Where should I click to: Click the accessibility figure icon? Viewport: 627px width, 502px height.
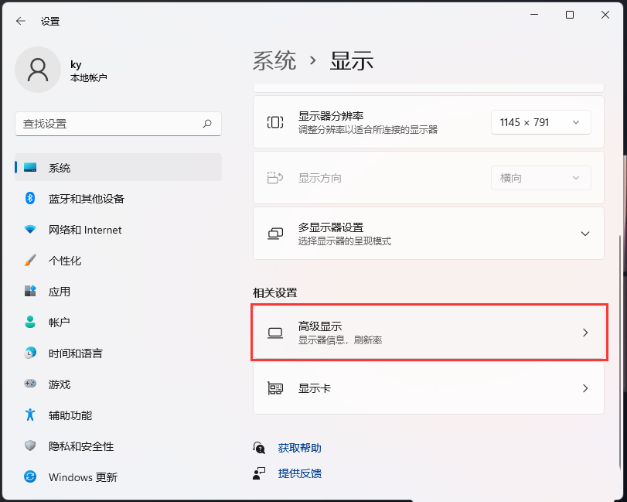click(30, 415)
